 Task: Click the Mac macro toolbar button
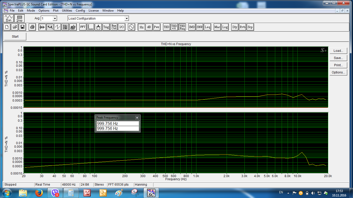coord(217,27)
